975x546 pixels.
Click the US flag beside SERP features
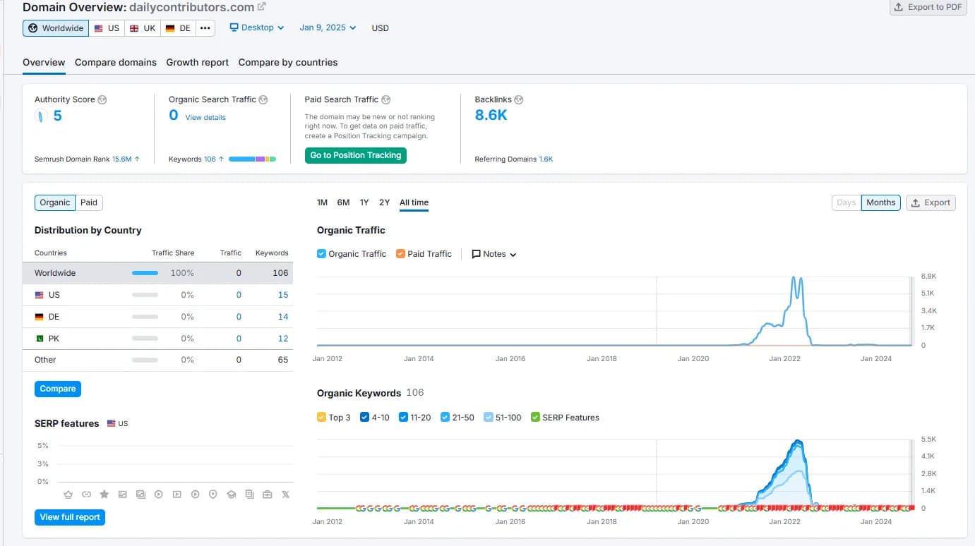coord(112,424)
